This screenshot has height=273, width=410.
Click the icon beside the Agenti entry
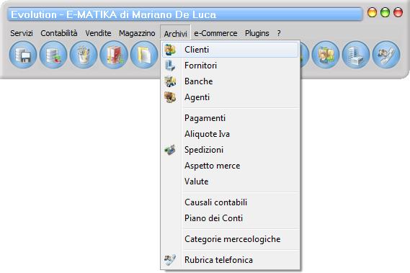click(x=170, y=97)
